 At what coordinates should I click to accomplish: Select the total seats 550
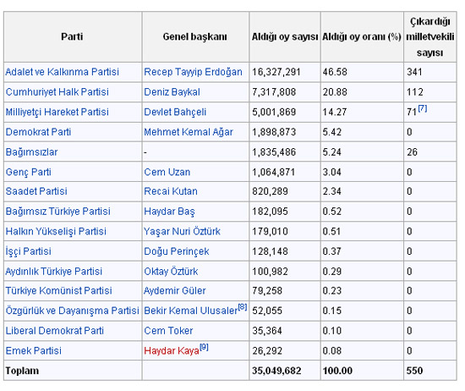(414, 371)
